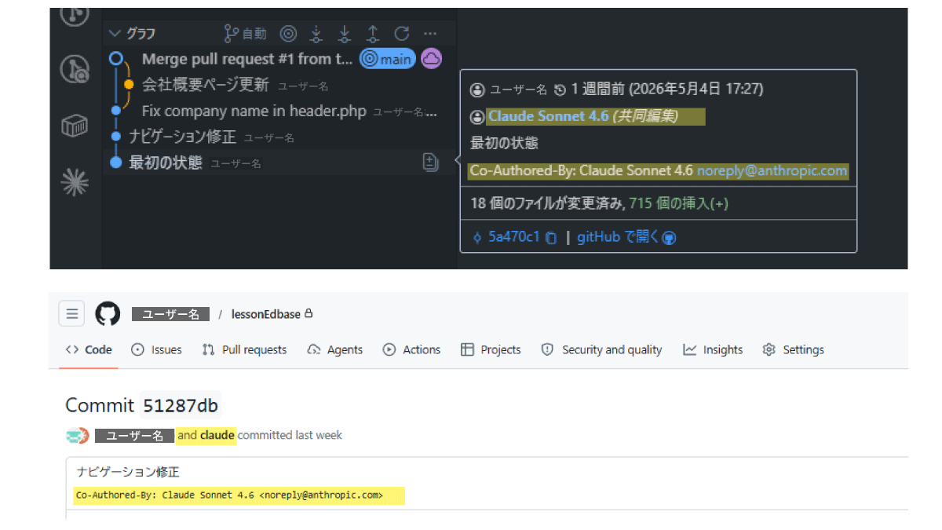Refresh the graph with the reload icon
This screenshot has height=530, width=942.
pyautogui.click(x=401, y=34)
